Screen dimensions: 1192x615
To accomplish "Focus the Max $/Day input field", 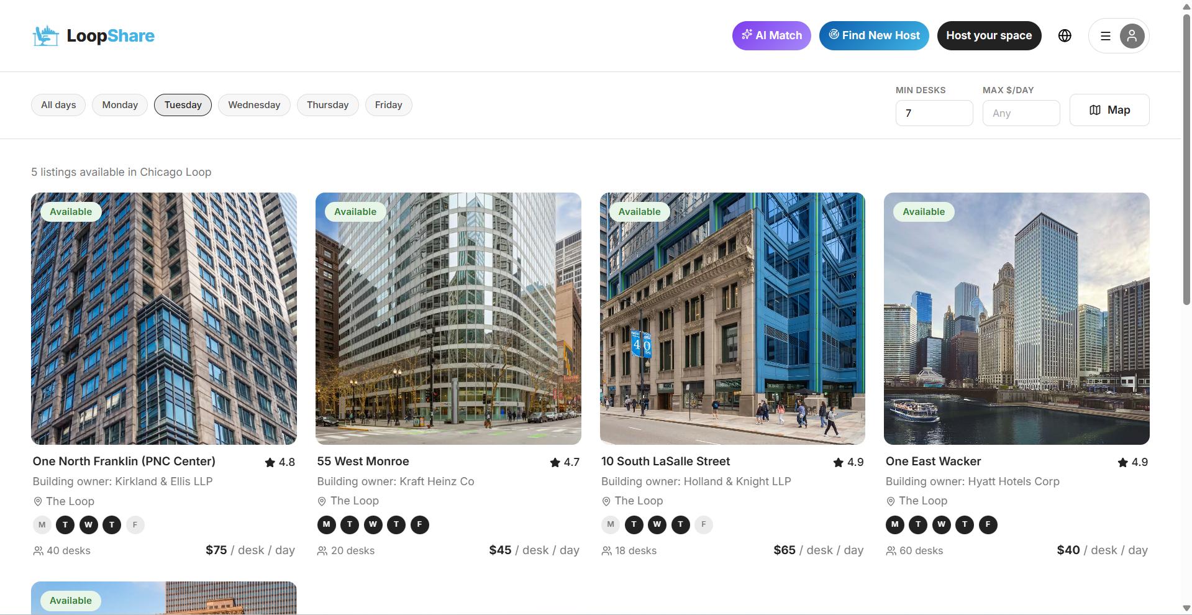I will (1021, 113).
